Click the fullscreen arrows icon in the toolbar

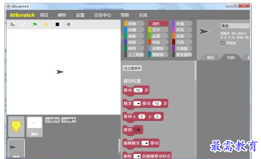click(23, 24)
